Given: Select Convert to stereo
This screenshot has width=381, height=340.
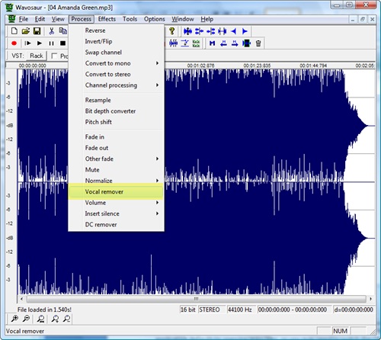Looking at the screenshot, I should (116, 74).
